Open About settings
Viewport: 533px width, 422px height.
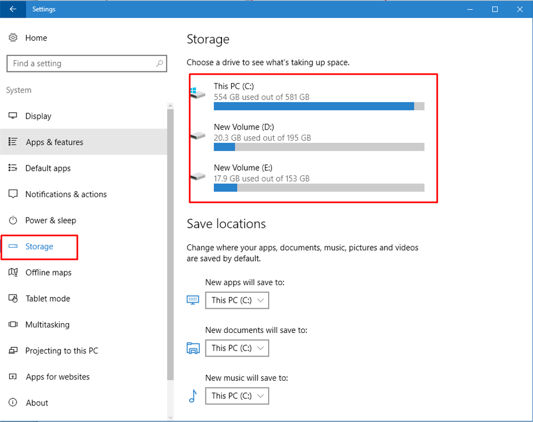(37, 402)
